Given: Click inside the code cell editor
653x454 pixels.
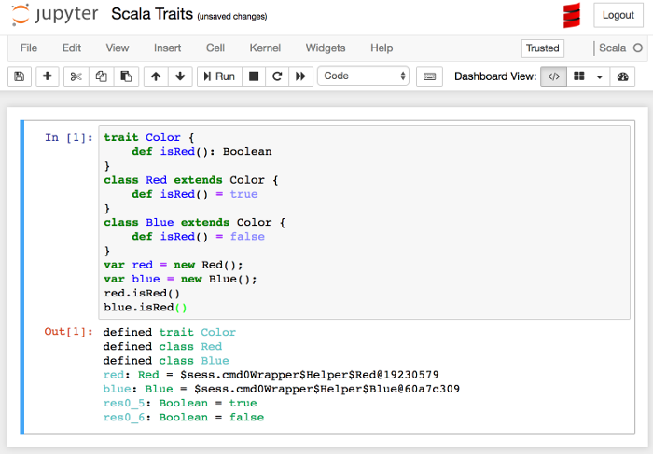Looking at the screenshot, I should [365, 222].
